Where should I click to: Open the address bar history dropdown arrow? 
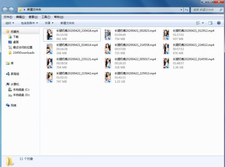coord(181,10)
